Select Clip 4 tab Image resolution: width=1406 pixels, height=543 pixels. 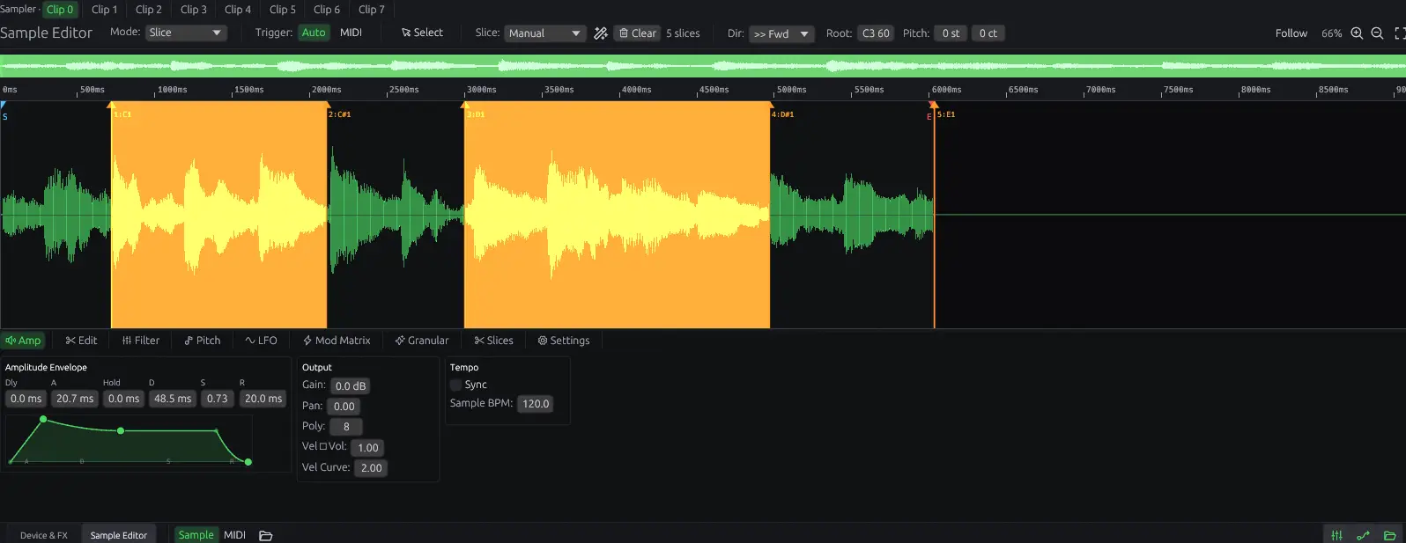[x=238, y=10]
